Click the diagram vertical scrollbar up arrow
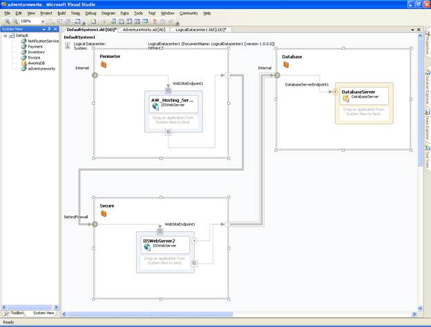Viewport: 431px width, 327px height. [x=420, y=36]
